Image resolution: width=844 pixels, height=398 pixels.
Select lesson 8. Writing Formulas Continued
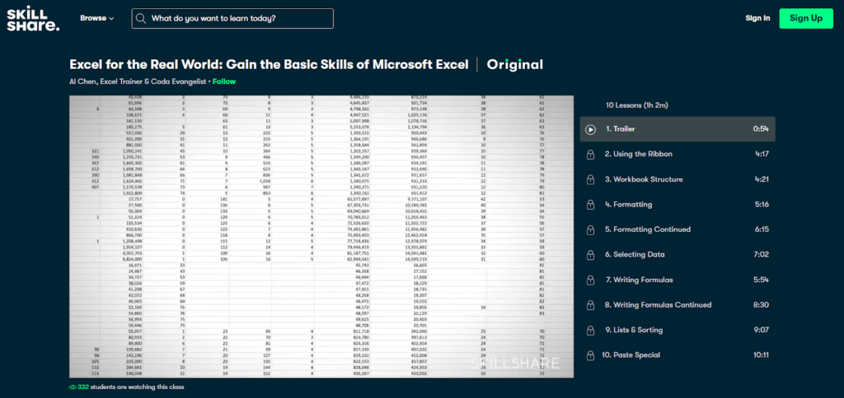coord(678,305)
